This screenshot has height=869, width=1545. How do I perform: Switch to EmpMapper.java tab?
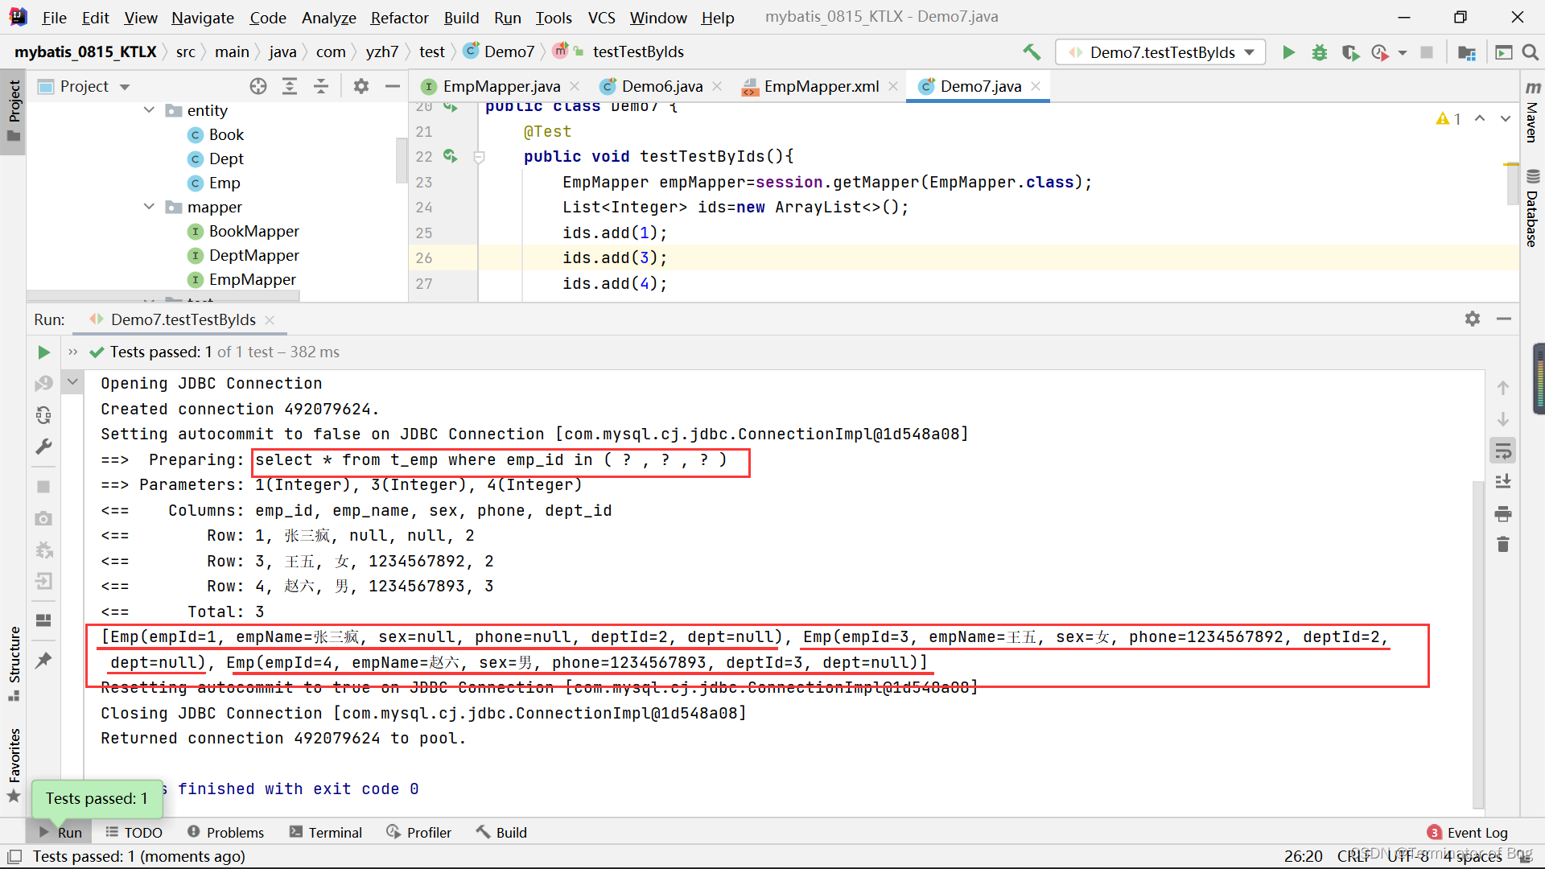coord(501,86)
